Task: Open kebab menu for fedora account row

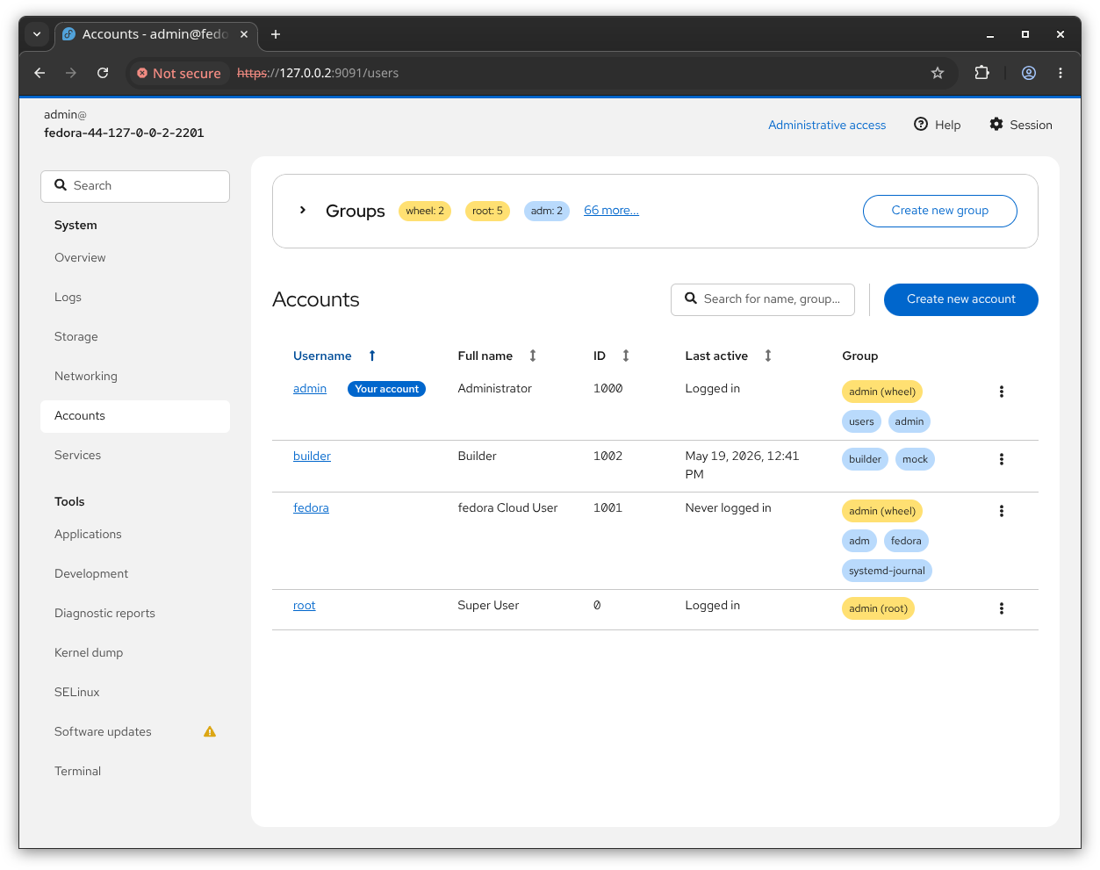Action: (x=1001, y=511)
